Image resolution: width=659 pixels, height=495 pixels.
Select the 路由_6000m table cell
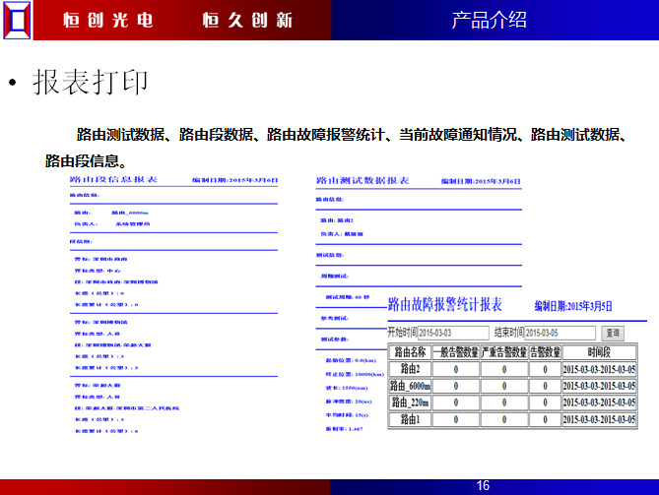pyautogui.click(x=410, y=386)
